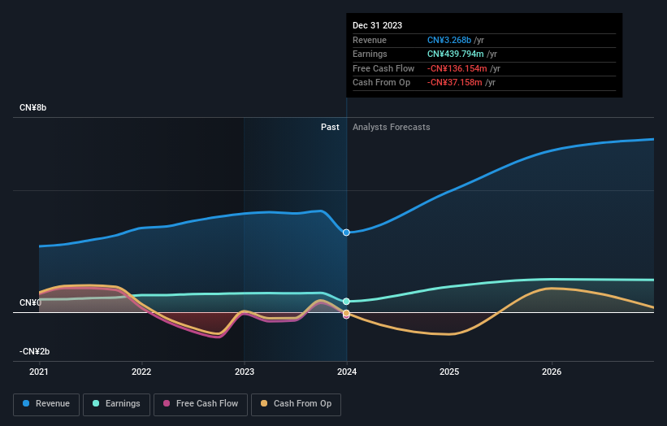Click the 'Analysts Forecasts' label
The image size is (667, 426).
tap(391, 127)
